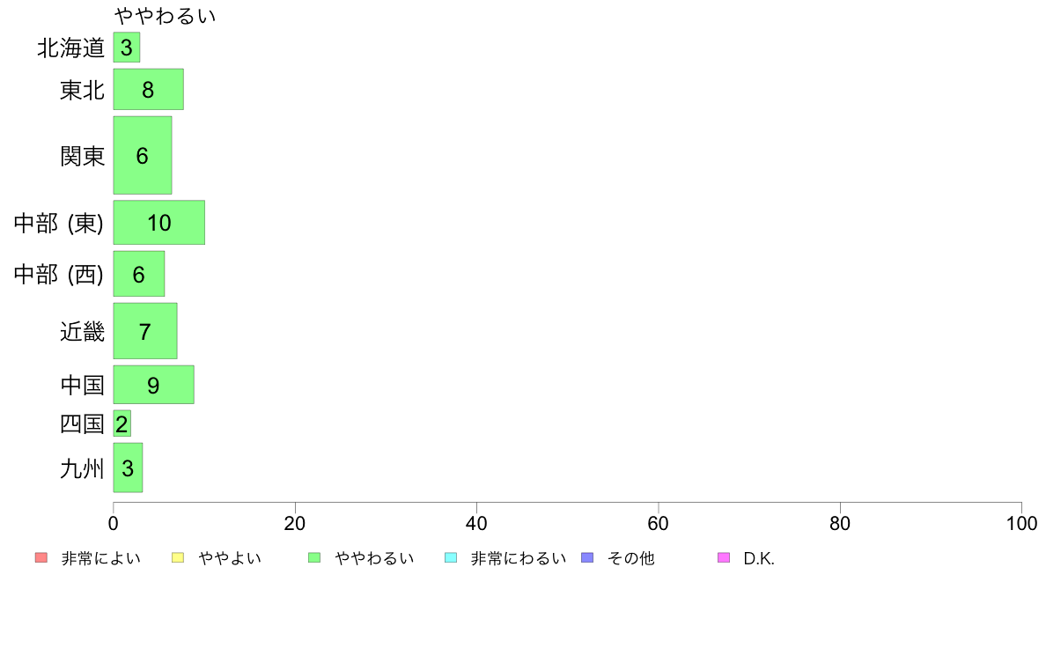Click the green ややわるい legend swatch
This screenshot has height=648, width=1046.
(314, 558)
